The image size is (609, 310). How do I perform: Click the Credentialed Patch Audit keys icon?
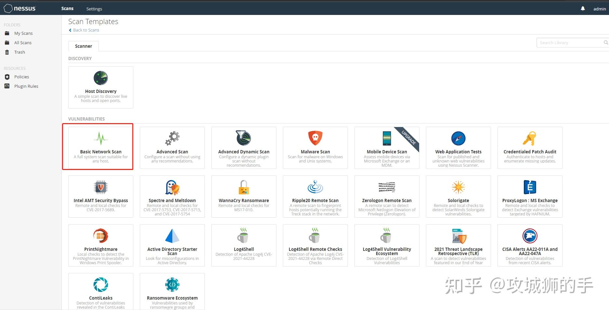pos(530,138)
